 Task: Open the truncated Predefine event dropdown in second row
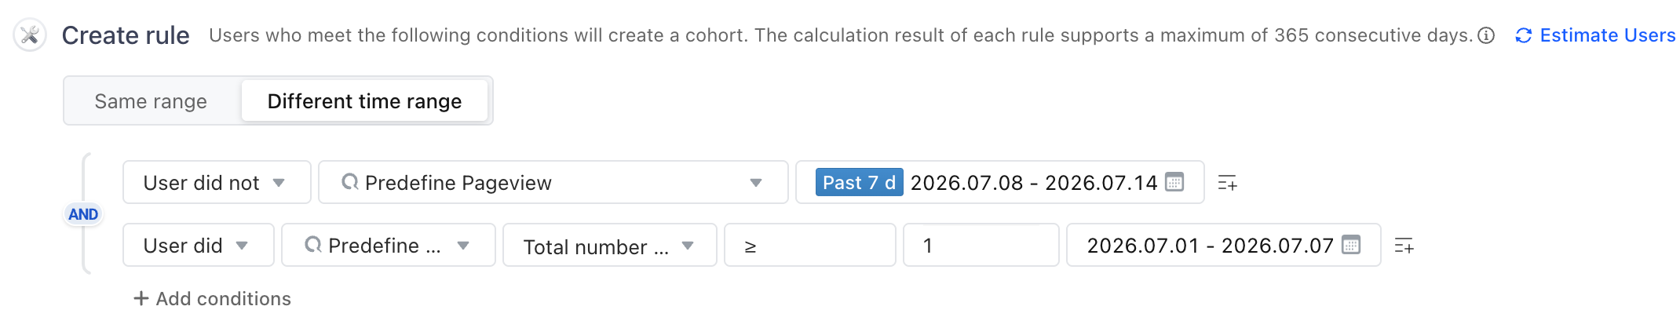[x=388, y=245]
